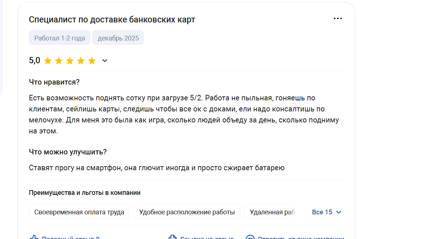Click the first yellow rating star
427x239 pixels.
[48, 61]
